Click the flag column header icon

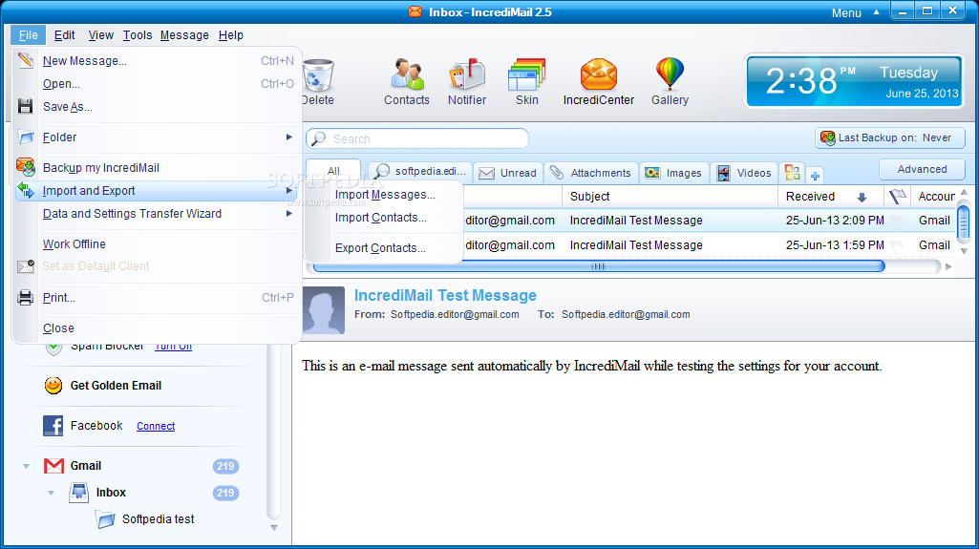pos(897,197)
